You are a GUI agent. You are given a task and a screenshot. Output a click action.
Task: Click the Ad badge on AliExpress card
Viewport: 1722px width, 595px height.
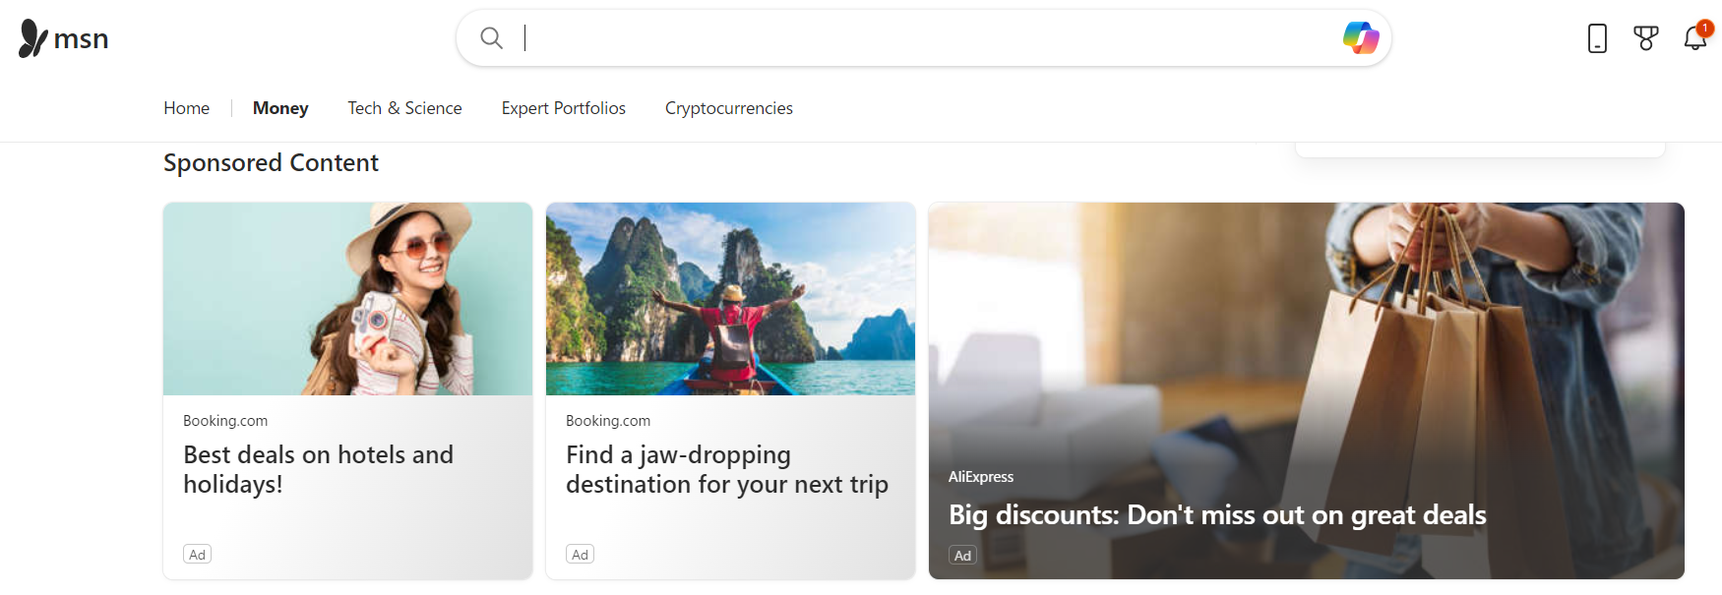[x=962, y=556]
